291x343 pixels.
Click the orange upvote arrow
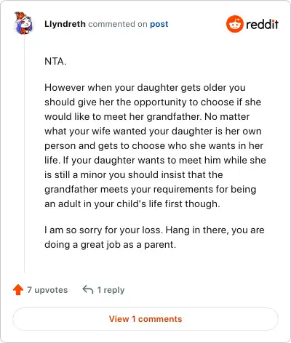[18, 290]
